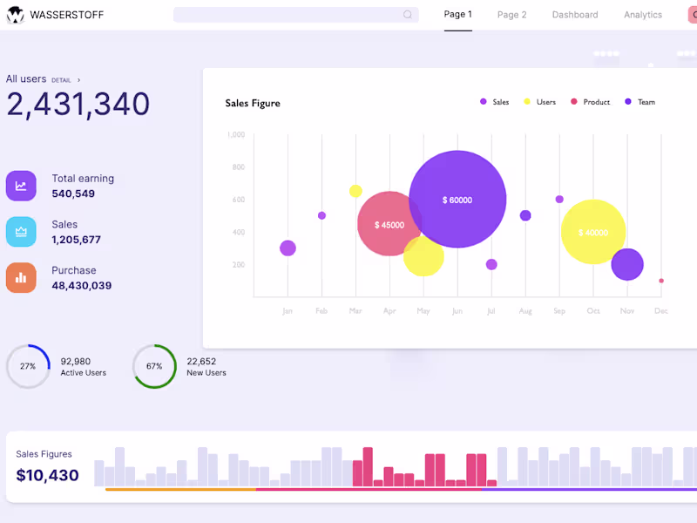Viewport: 697px width, 523px height.
Task: Click the search magnifier icon
Action: pos(408,15)
